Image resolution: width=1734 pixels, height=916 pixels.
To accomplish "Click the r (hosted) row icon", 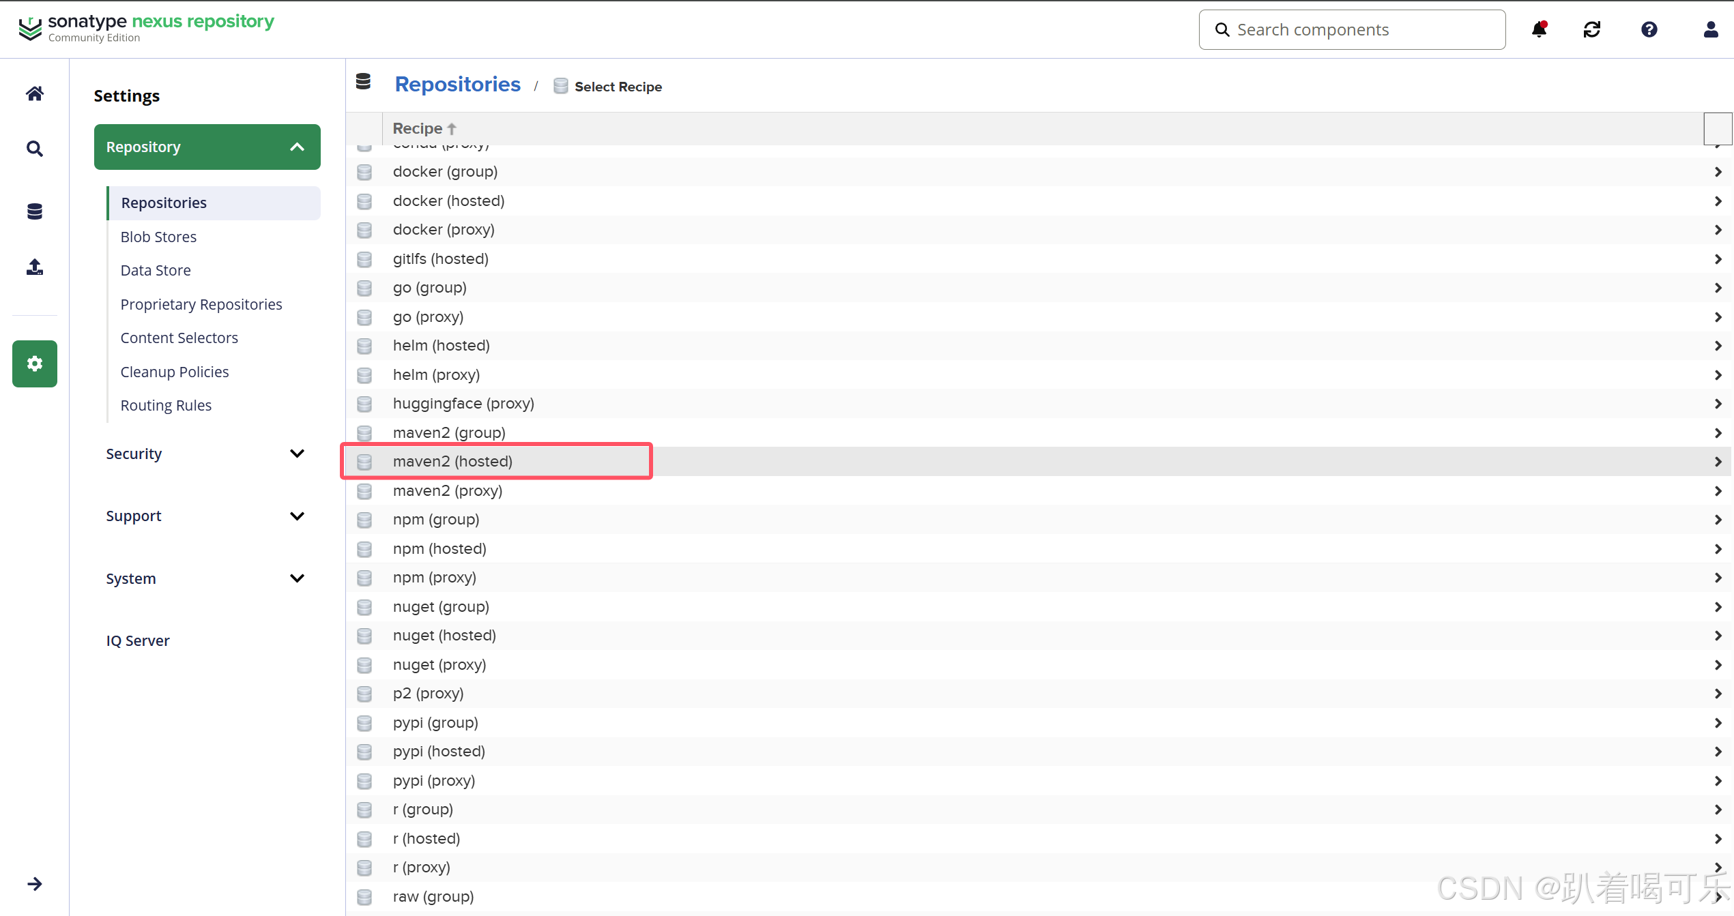I will [364, 839].
